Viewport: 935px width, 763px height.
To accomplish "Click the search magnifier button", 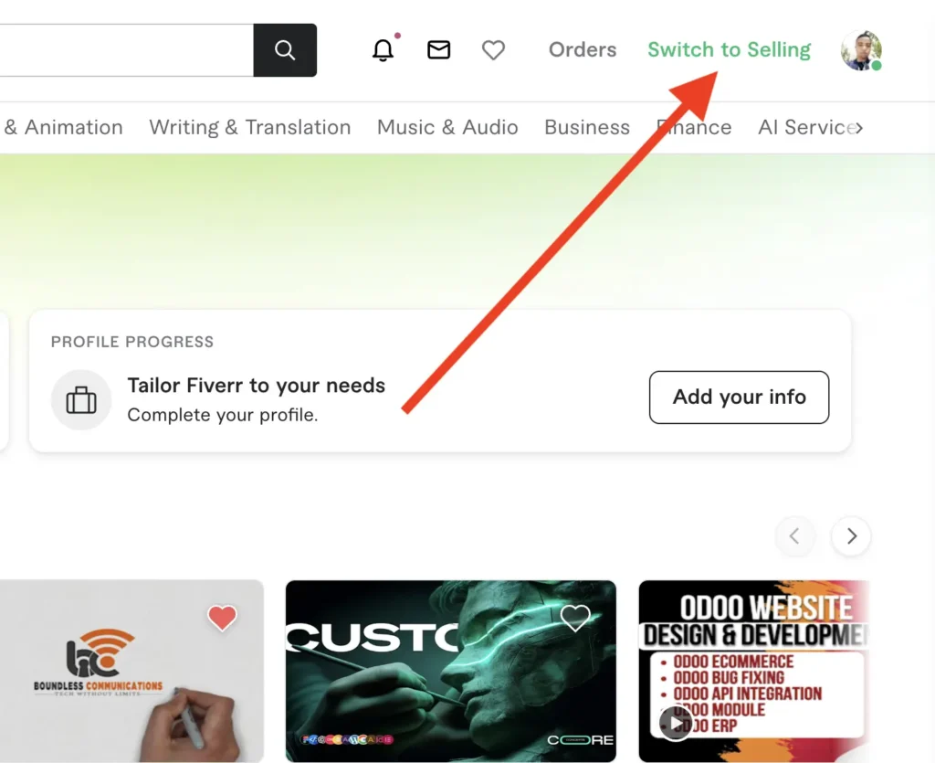I will pos(285,50).
